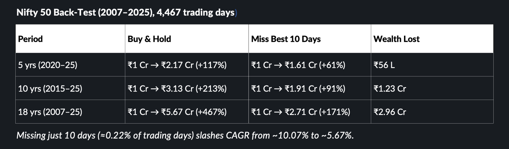Click the Period column header

pos(31,39)
